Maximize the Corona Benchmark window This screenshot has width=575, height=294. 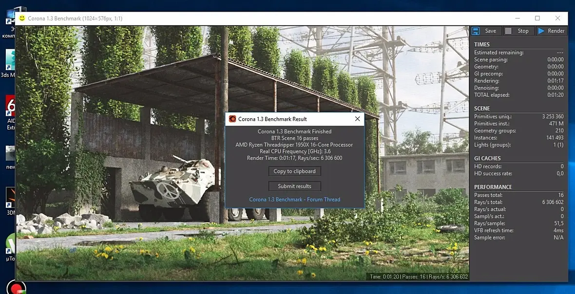[x=537, y=18]
